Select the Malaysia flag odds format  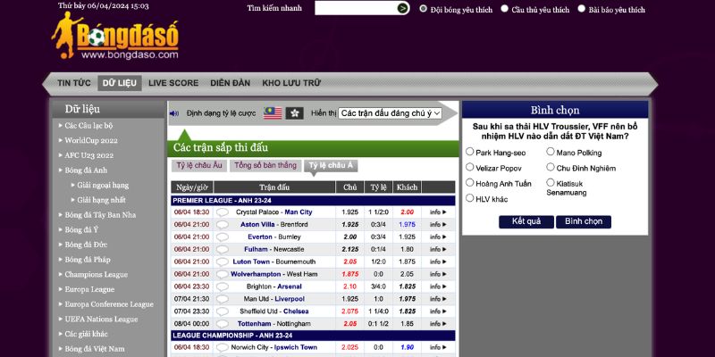click(273, 113)
